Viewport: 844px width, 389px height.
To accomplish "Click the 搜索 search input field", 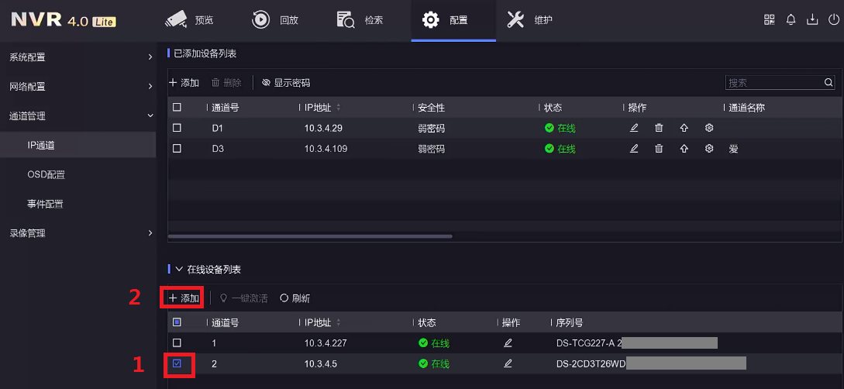I will 773,83.
